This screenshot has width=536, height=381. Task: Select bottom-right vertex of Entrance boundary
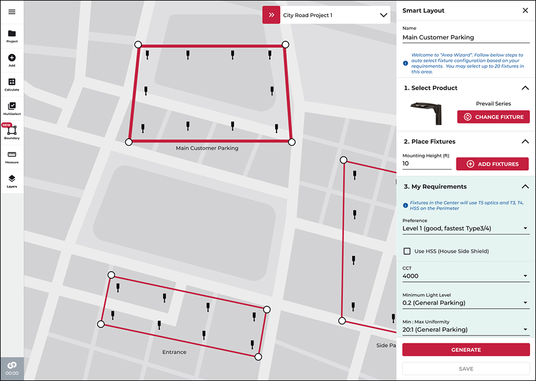click(x=258, y=357)
